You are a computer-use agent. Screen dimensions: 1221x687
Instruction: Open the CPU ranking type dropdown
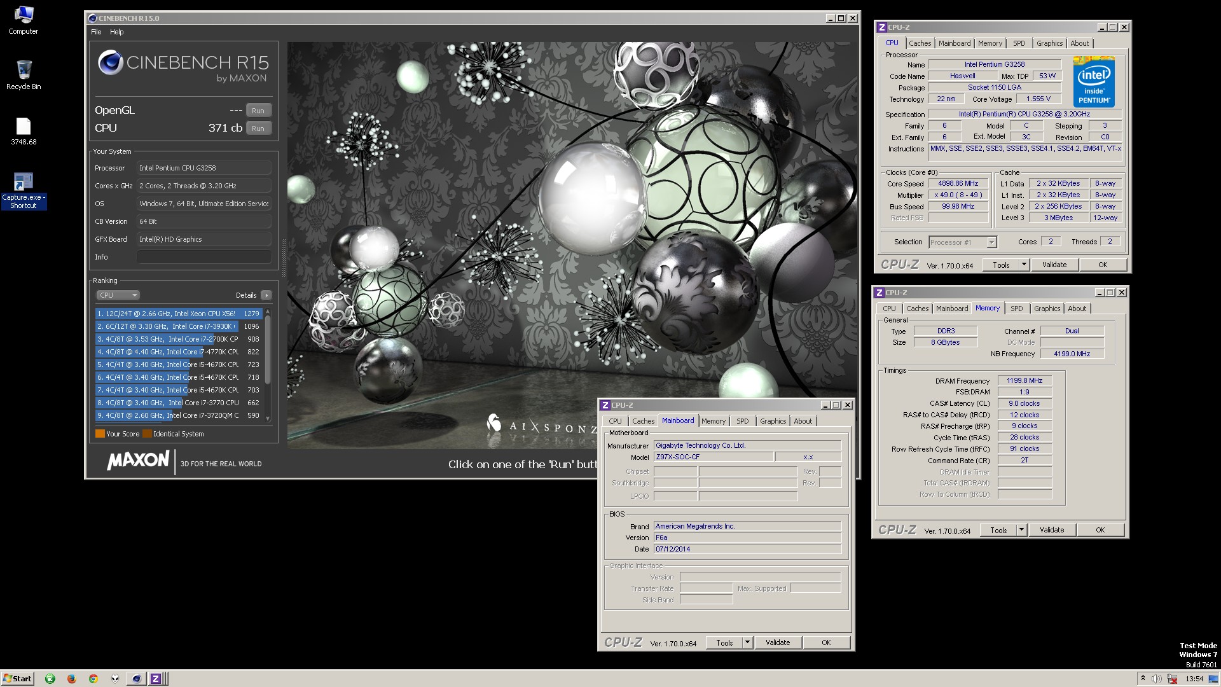pyautogui.click(x=118, y=295)
